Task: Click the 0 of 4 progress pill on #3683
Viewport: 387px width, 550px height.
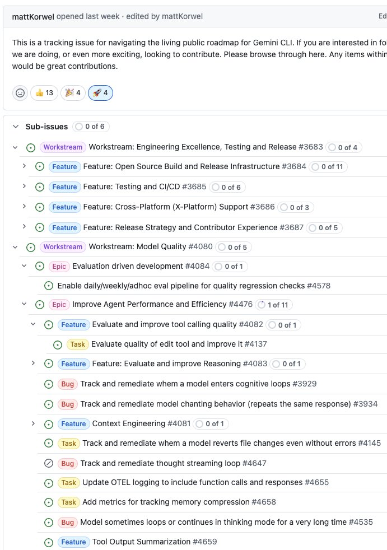Action: [x=343, y=148]
